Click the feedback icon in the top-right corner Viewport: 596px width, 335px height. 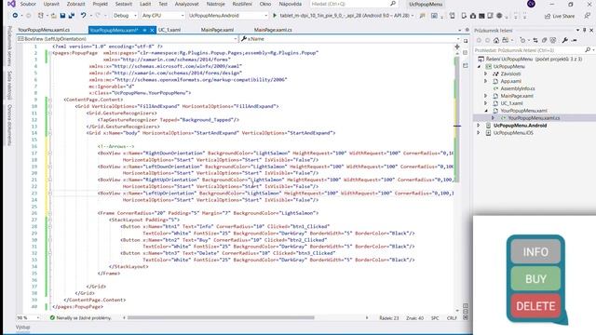[588, 16]
